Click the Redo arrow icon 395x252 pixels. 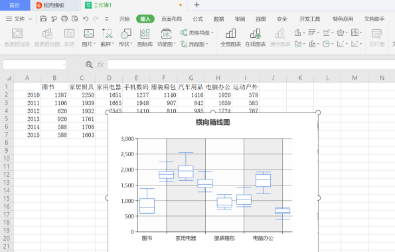[96, 19]
